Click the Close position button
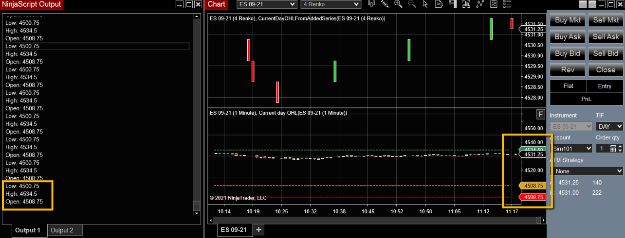 (606, 70)
